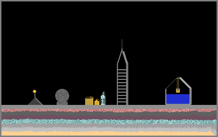Pick the cyan speckled crystal layer

tap(109, 122)
